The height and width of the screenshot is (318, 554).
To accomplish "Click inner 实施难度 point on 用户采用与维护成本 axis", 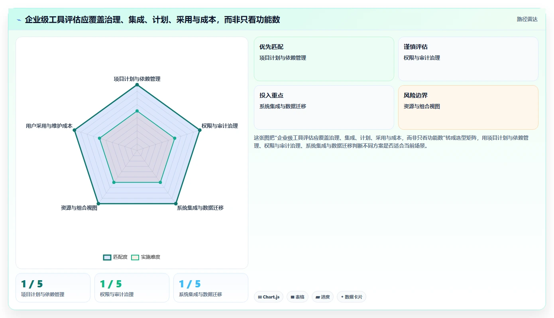I will [x=100, y=138].
